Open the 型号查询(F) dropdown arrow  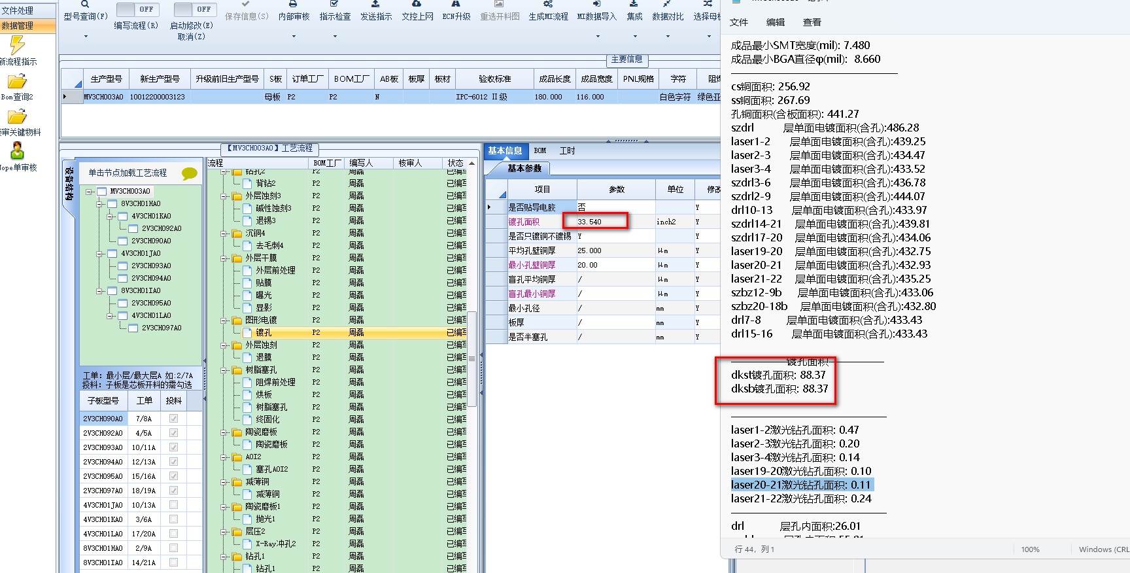(x=86, y=37)
